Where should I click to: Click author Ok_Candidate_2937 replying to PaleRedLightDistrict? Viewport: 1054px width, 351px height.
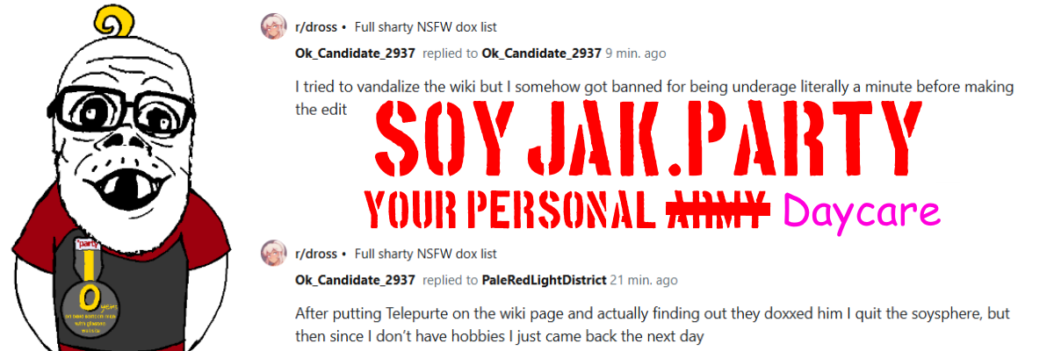(x=355, y=281)
